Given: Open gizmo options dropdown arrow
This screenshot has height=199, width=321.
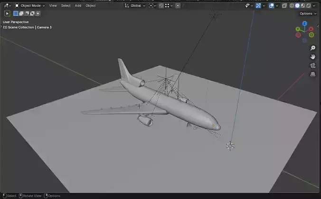Looking at the screenshot, I should 264,6.
